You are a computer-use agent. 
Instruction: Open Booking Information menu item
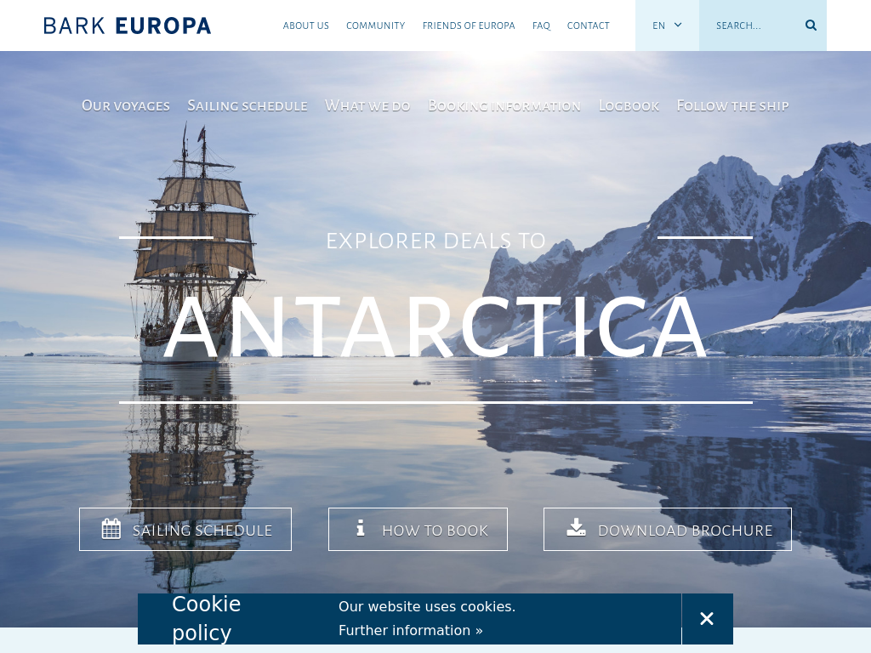coord(504,105)
